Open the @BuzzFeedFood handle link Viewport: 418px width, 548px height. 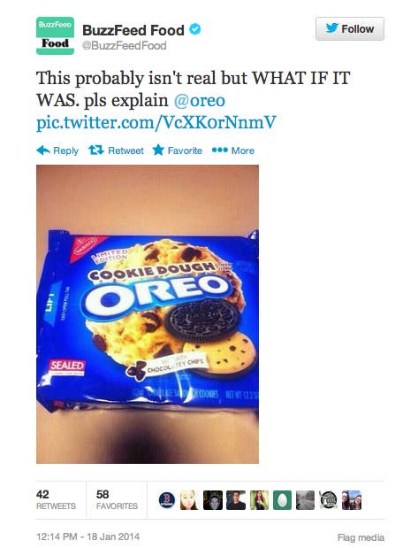pos(125,46)
